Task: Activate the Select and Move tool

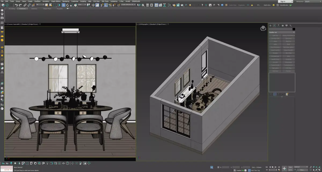Action: coord(63,5)
